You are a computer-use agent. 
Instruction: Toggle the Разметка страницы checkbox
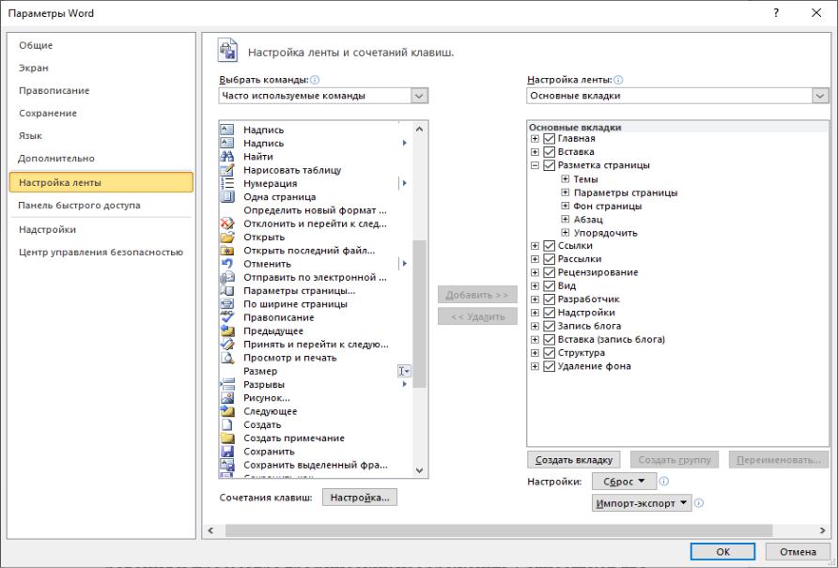549,165
